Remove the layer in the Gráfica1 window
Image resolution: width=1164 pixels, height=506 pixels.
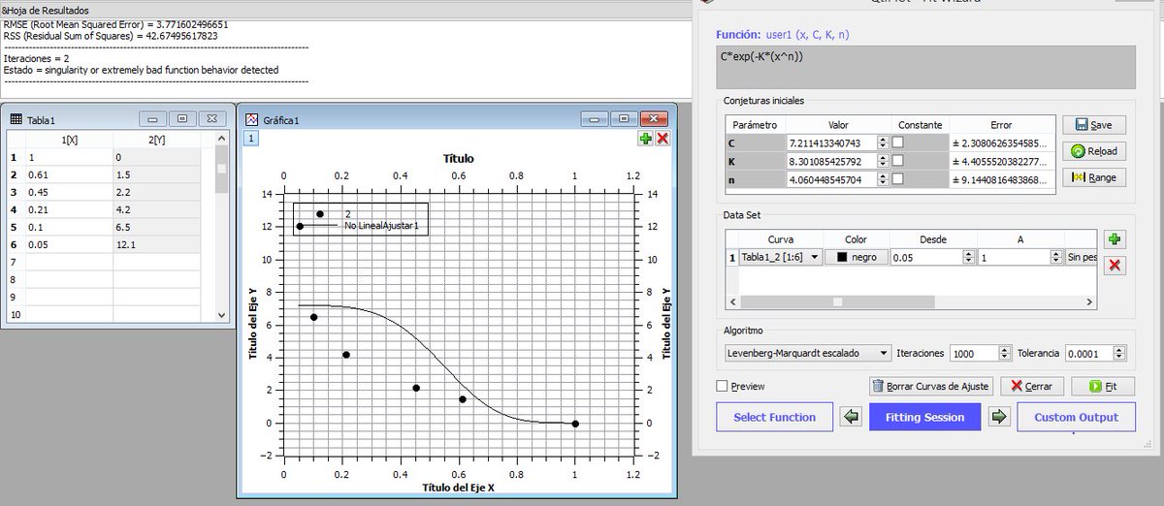[663, 139]
